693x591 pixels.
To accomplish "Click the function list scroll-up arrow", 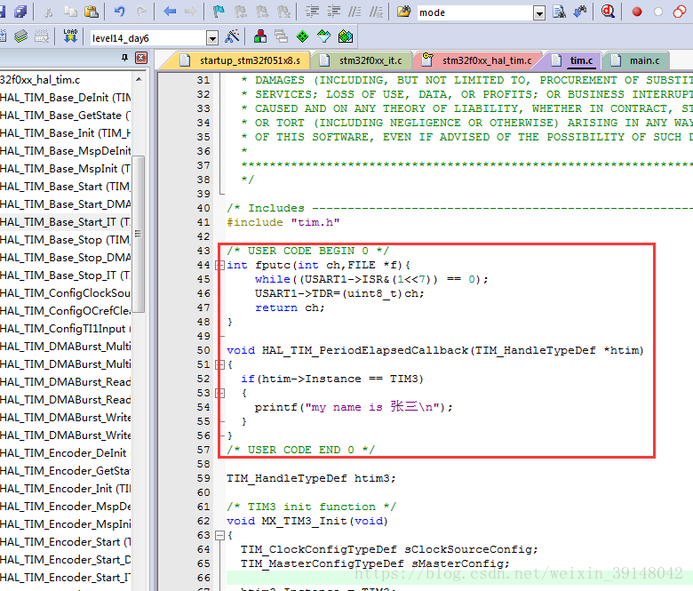I will click(x=139, y=80).
